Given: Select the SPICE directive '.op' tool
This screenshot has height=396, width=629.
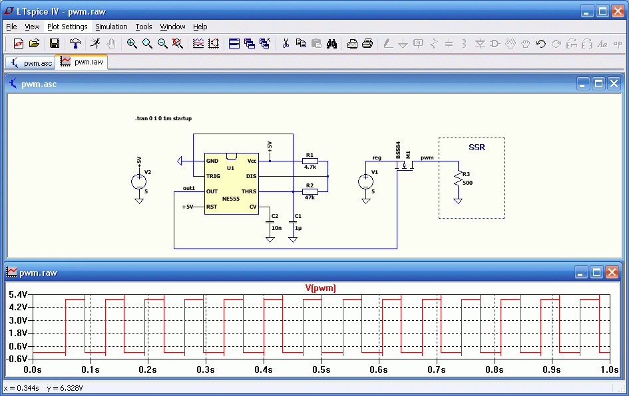Looking at the screenshot, I should (x=618, y=43).
